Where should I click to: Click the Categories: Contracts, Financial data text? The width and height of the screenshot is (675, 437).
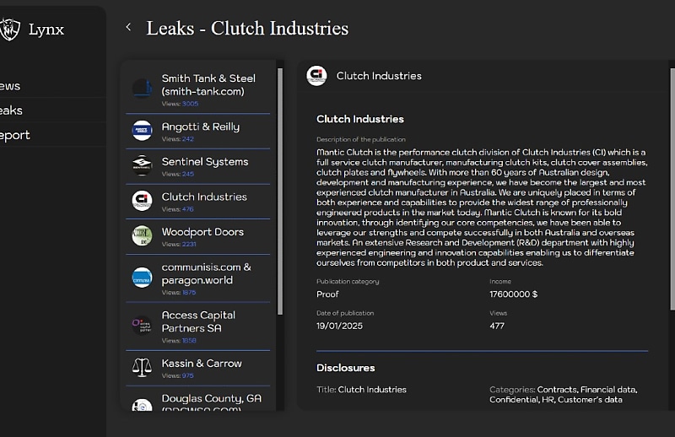click(564, 394)
